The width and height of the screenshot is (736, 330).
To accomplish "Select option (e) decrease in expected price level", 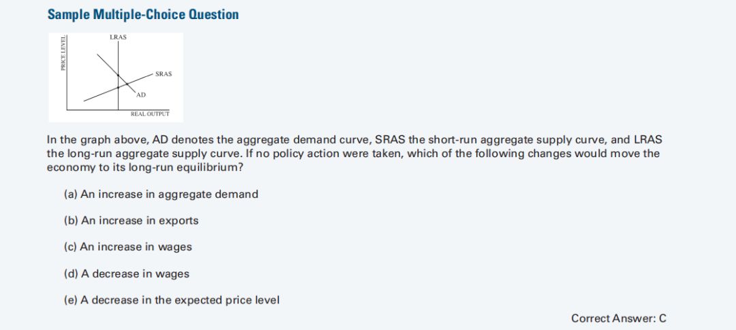I will (171, 300).
